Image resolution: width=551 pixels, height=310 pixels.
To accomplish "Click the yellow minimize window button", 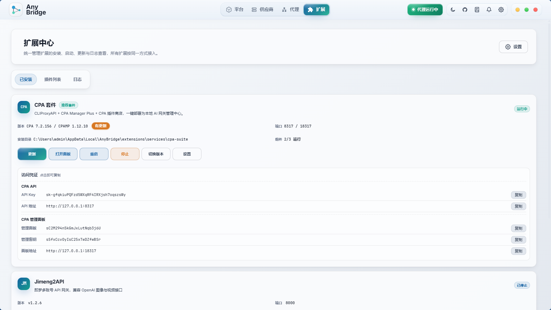I will click(x=518, y=10).
